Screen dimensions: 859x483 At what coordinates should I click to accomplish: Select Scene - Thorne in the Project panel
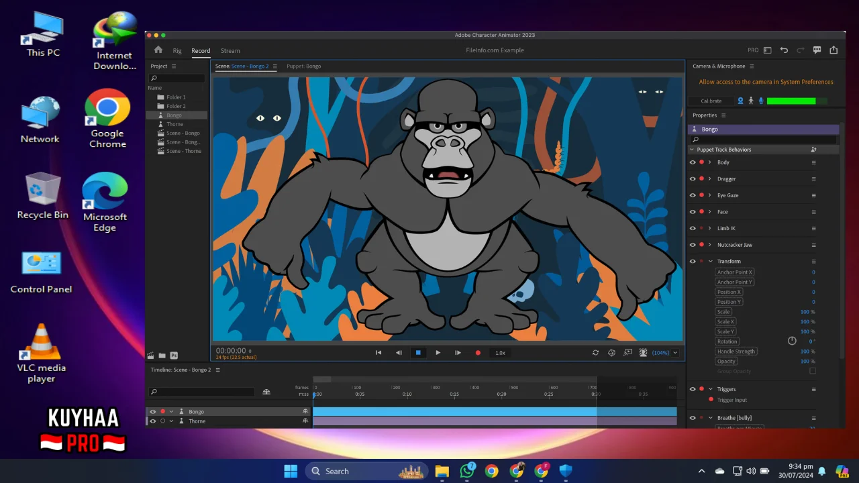[x=183, y=151]
